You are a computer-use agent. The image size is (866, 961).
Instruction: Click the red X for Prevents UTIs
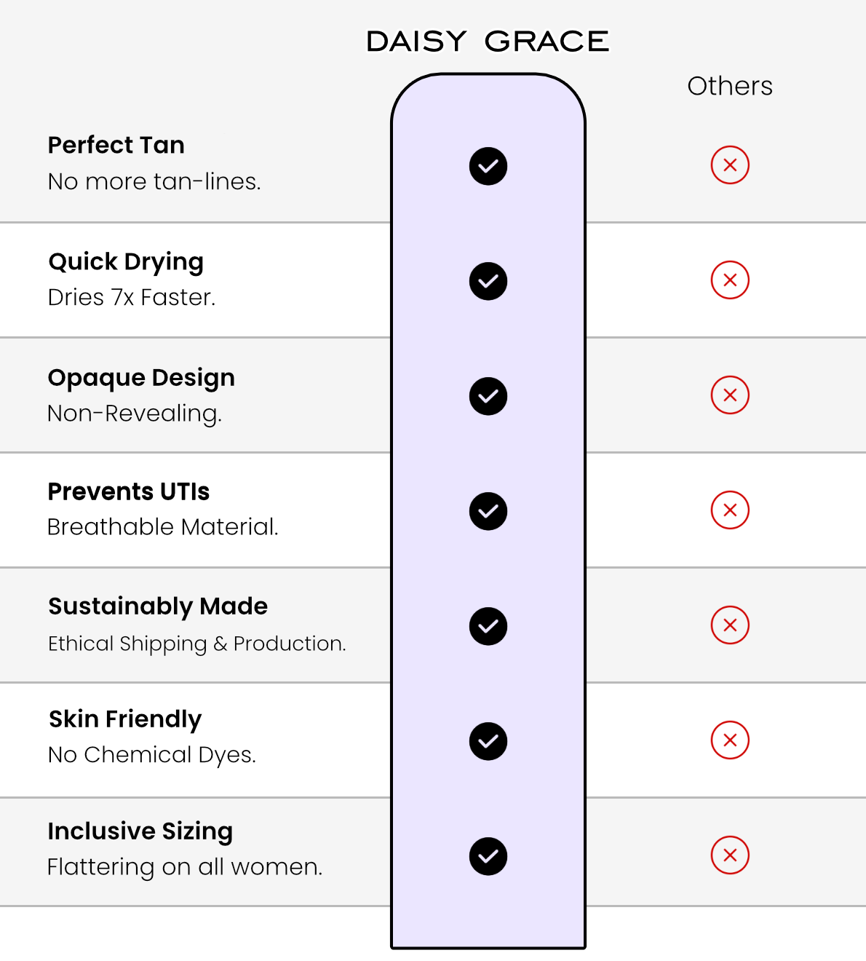[x=730, y=510]
